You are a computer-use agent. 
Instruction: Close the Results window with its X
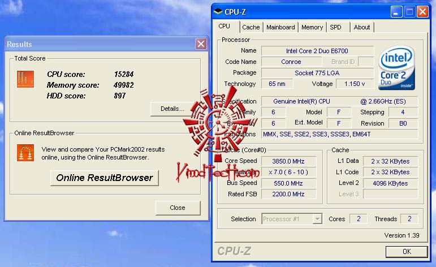pyautogui.click(x=201, y=44)
